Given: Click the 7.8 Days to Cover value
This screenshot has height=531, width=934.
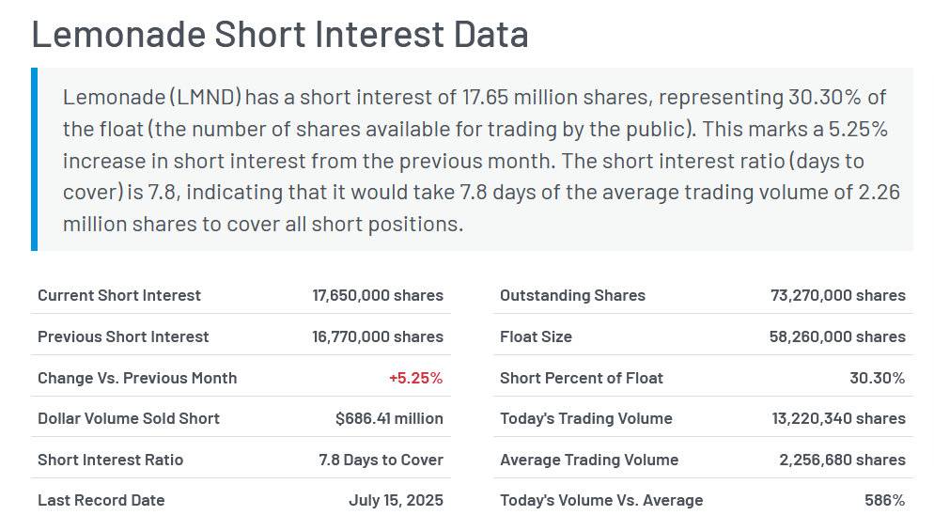Looking at the screenshot, I should [x=381, y=460].
